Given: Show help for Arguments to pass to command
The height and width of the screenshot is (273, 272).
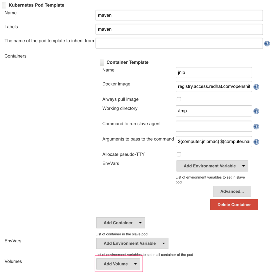Looking at the screenshot, I should tap(256, 142).
